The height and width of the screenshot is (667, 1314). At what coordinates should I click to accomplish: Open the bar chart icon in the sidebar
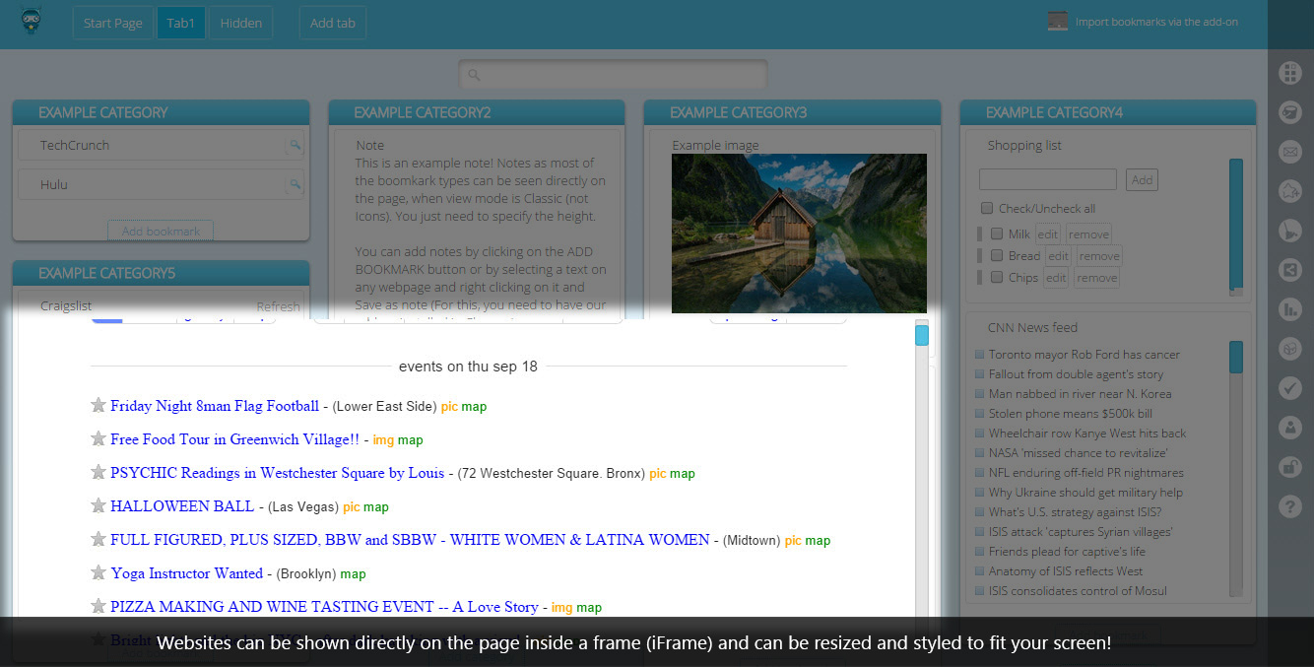(x=1290, y=309)
